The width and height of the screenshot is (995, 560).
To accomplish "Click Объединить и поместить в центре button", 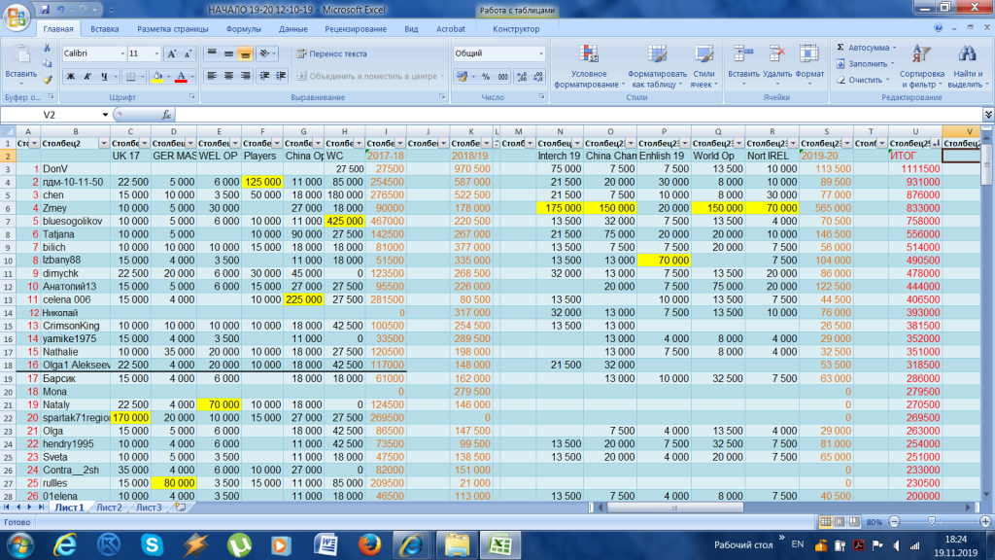I will (x=370, y=77).
